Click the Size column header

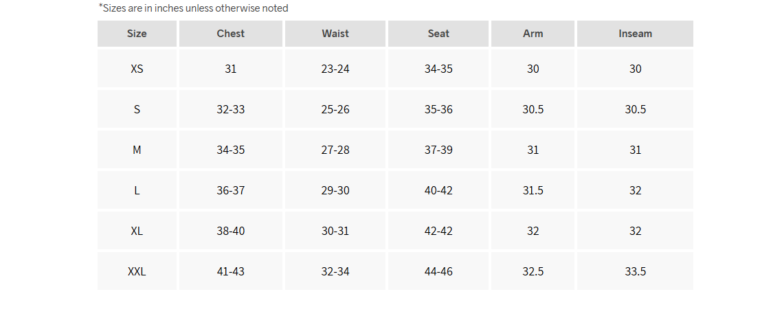pos(137,34)
